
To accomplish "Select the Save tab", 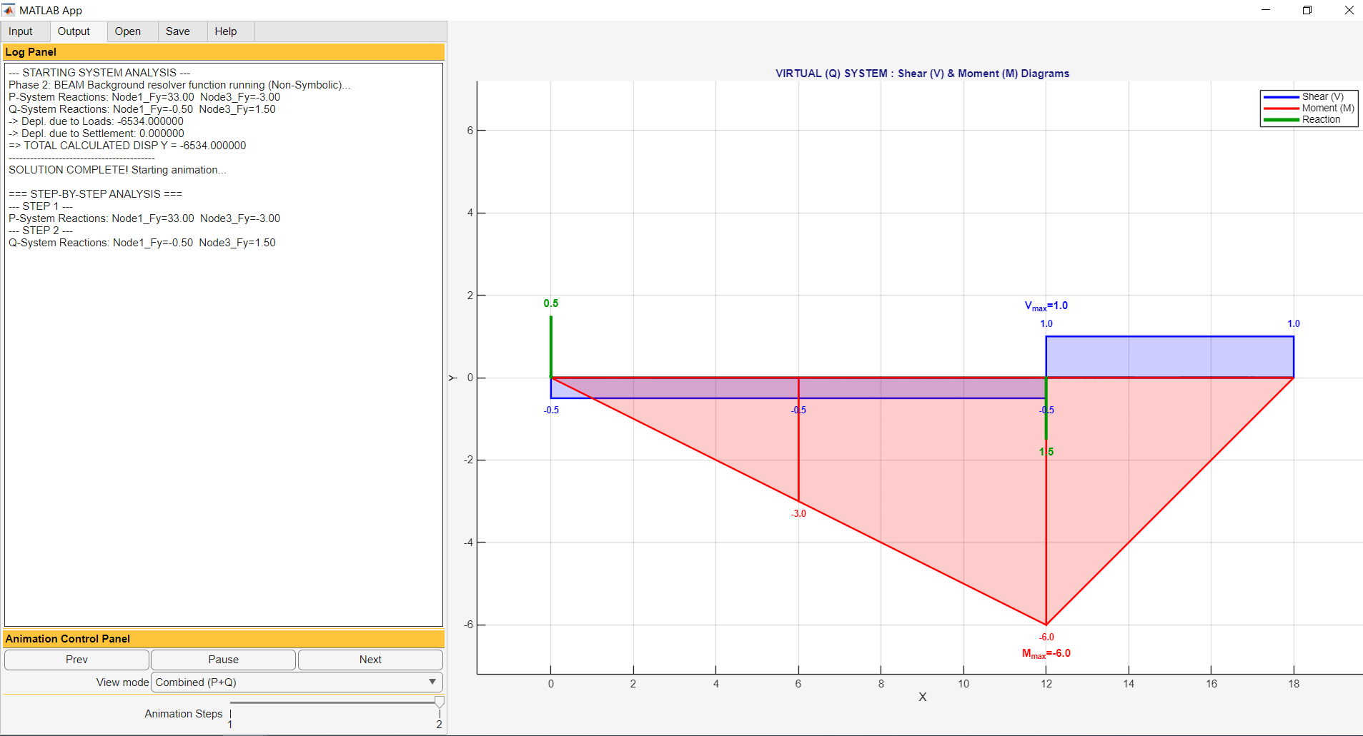I will click(x=178, y=31).
